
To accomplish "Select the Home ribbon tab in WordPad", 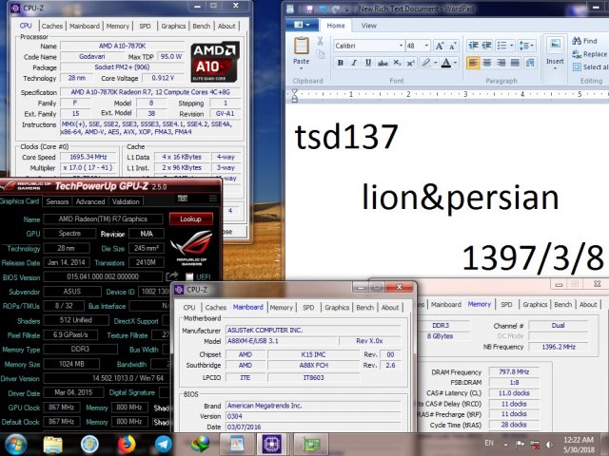I will click(336, 26).
